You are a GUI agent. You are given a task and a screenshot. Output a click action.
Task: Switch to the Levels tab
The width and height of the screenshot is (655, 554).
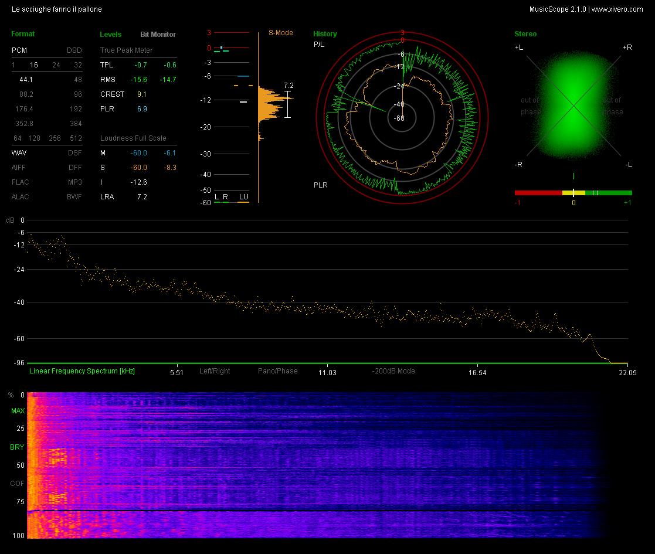(110, 34)
